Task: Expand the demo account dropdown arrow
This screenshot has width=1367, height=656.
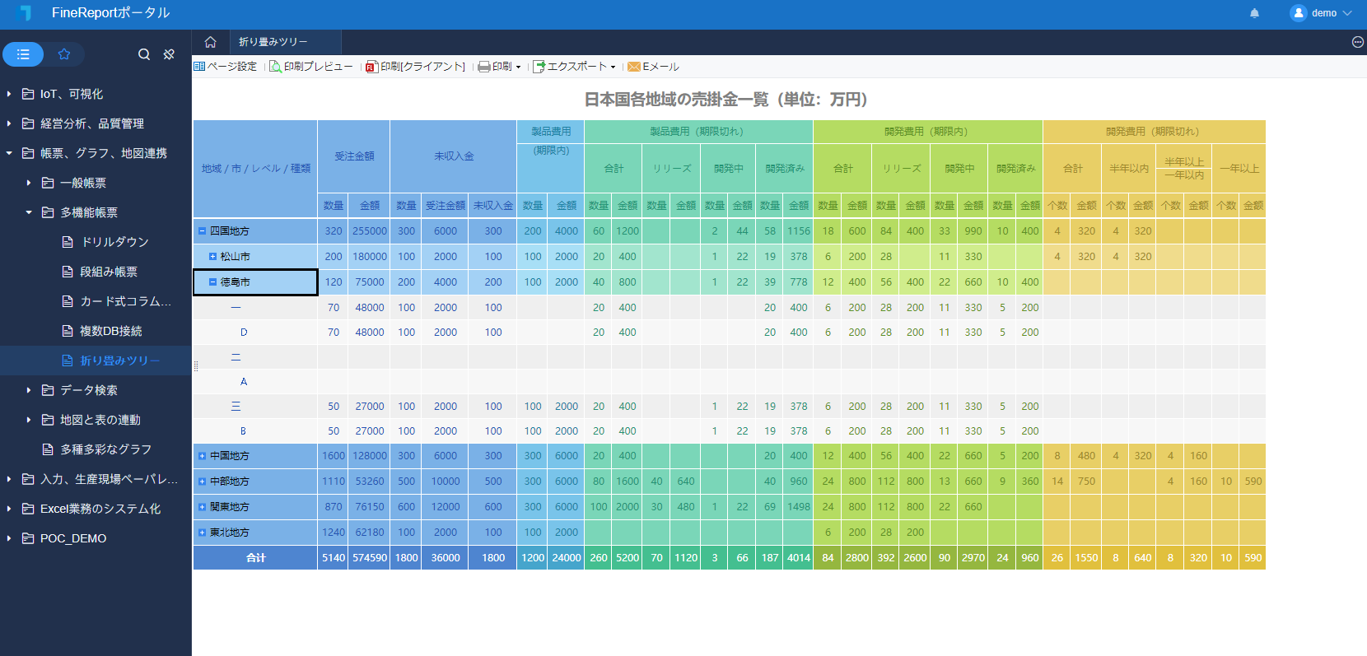Action: pos(1347,13)
